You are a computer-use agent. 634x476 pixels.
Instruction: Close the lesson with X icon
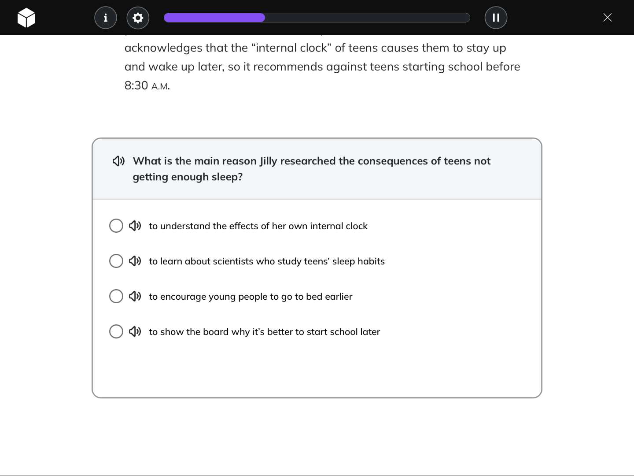pyautogui.click(x=607, y=18)
